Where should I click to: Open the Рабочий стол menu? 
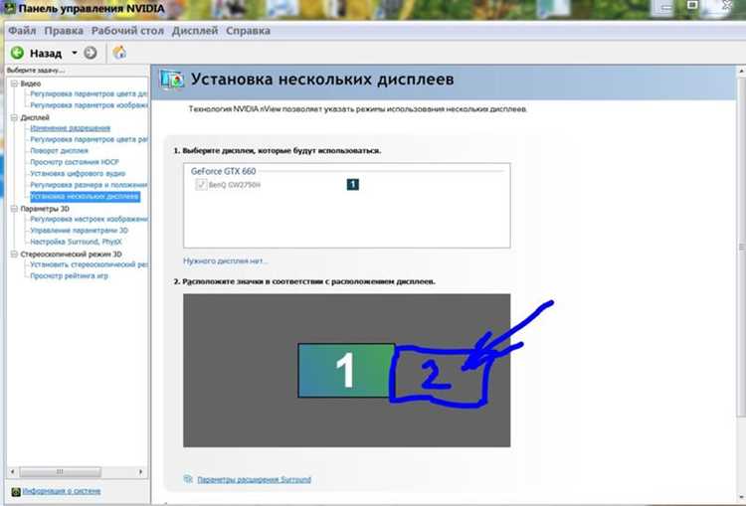tap(127, 31)
